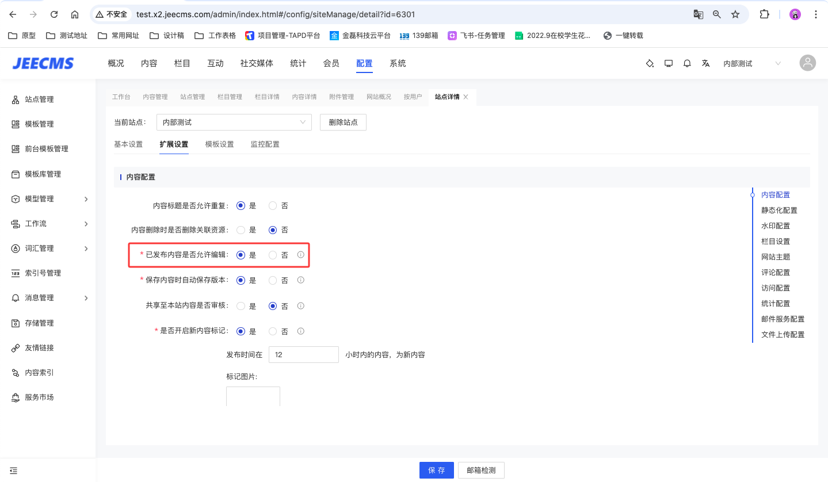Click info icon beside 共享至本站内容是否审核
828x482 pixels.
point(300,306)
